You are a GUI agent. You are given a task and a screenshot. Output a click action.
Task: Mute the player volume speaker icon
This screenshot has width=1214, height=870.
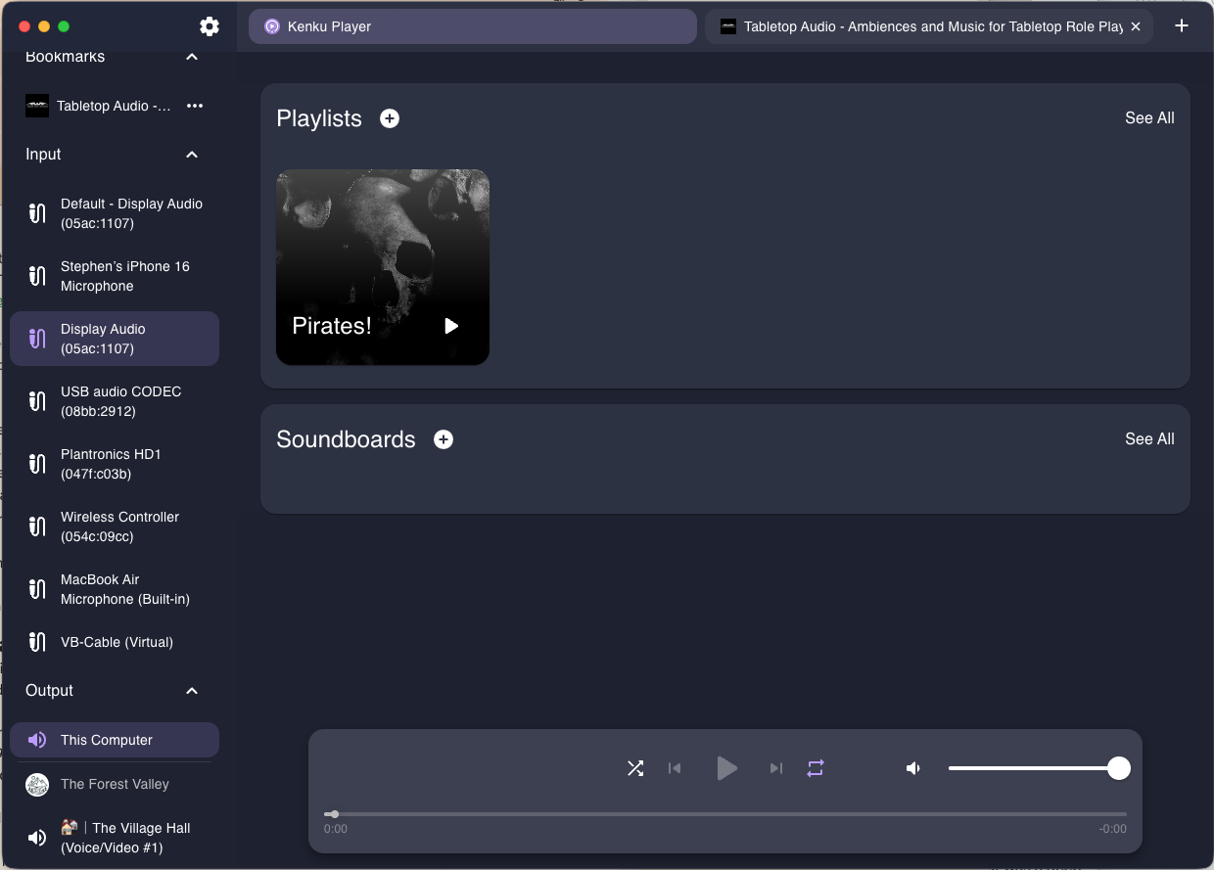click(x=913, y=768)
